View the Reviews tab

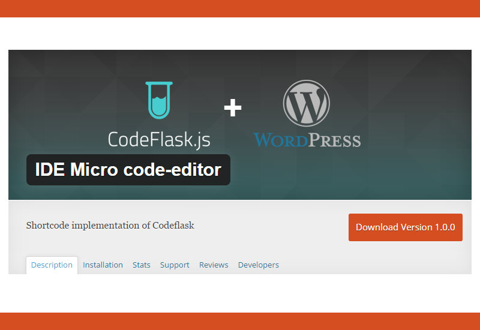[x=214, y=265]
